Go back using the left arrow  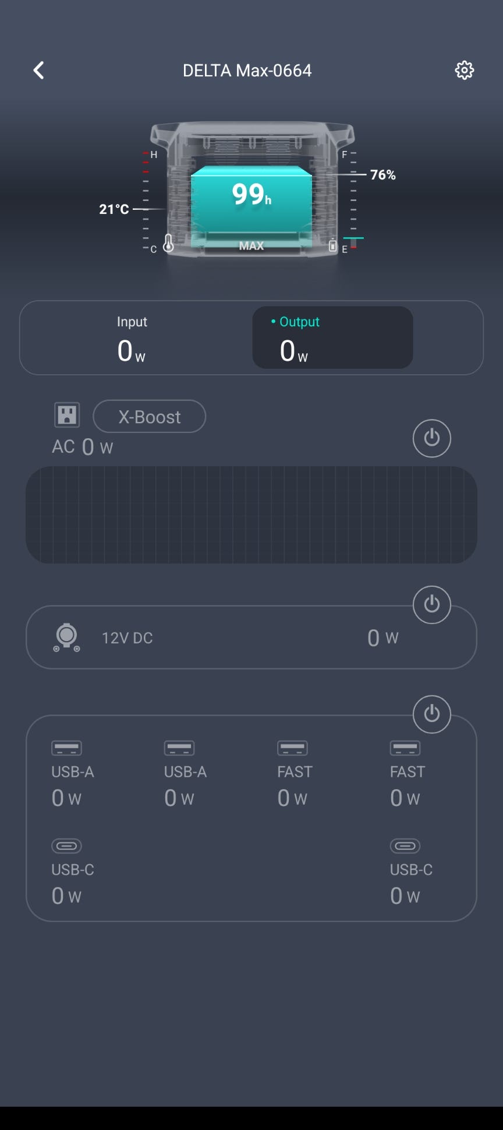pyautogui.click(x=38, y=71)
